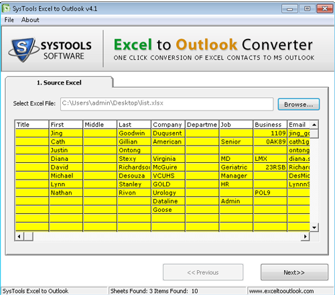This screenshot has width=335, height=295.
Task: Select the cell 'GOLD'
Action: pyautogui.click(x=168, y=184)
